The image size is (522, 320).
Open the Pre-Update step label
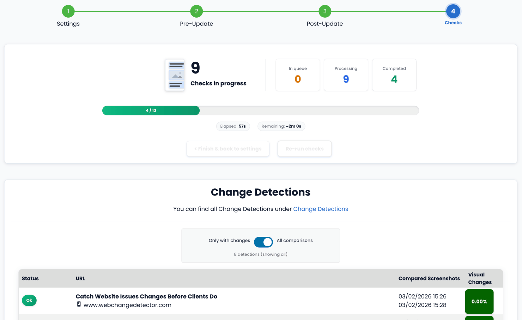pyautogui.click(x=196, y=24)
